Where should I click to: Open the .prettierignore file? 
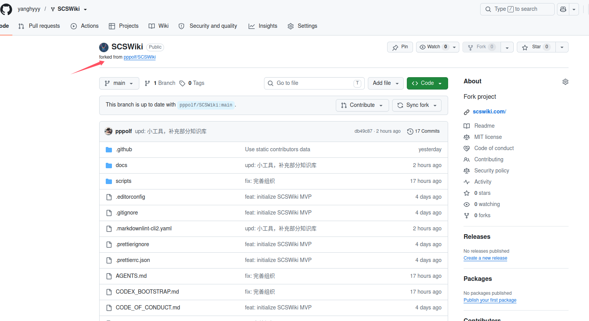(x=132, y=244)
